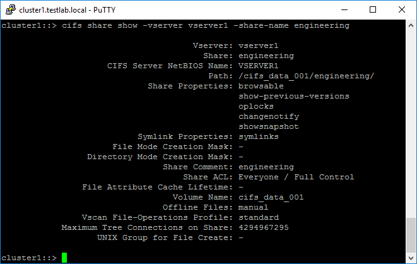This screenshot has height=264, width=417.
Task: Close the cluster1.testlab.local PuTTY session
Action: pos(402,9)
